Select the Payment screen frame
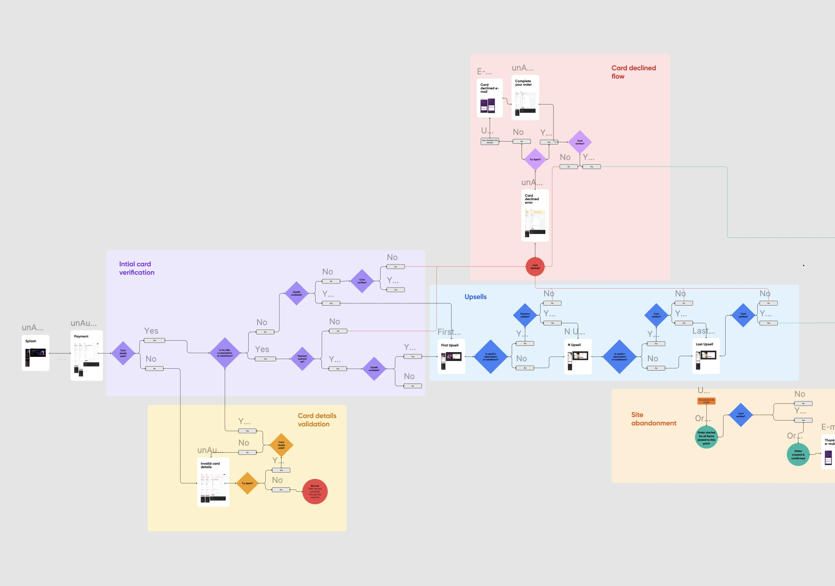Screen dimensions: 835x586 pyautogui.click(x=86, y=355)
